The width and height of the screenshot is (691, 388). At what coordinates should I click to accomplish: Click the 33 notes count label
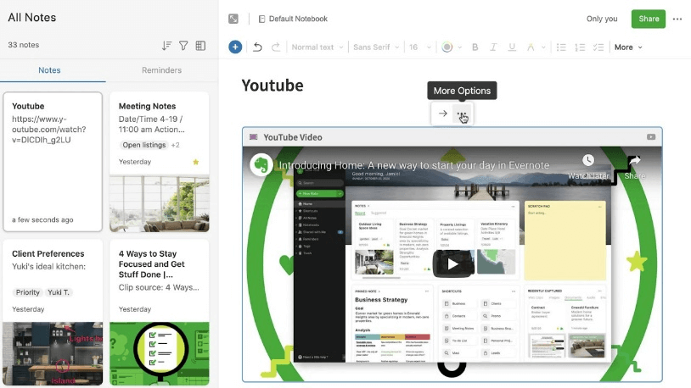[24, 45]
